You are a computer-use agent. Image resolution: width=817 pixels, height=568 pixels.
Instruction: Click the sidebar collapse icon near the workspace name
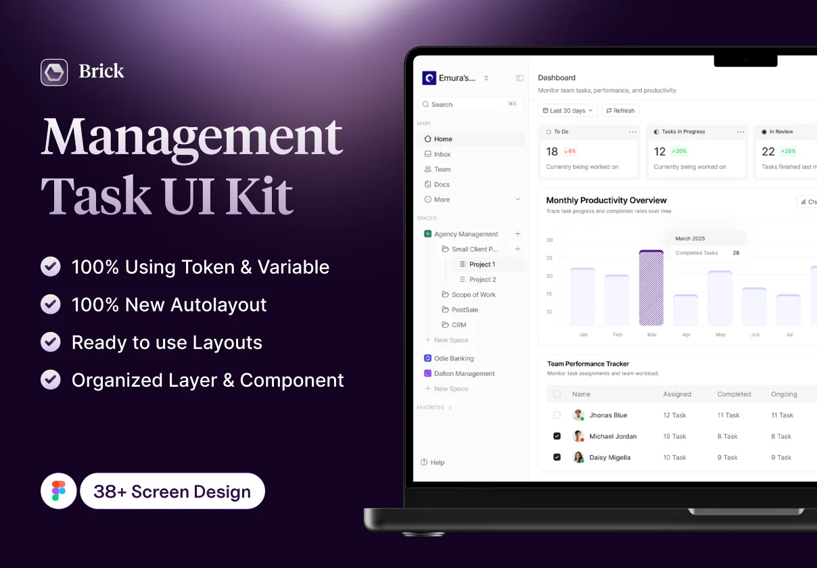(x=519, y=78)
